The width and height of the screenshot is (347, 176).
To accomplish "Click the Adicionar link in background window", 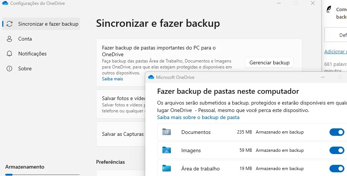I will 335,51.
